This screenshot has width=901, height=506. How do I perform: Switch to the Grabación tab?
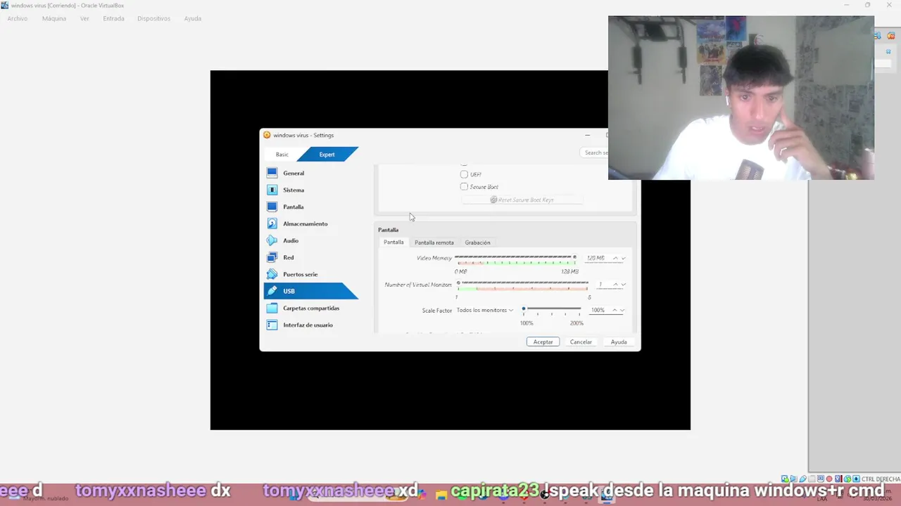point(477,242)
